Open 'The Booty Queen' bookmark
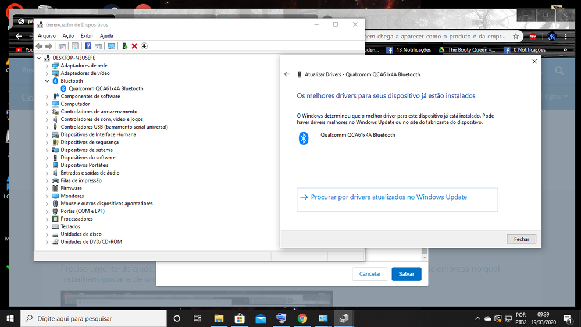The height and width of the screenshot is (327, 581). click(x=467, y=49)
